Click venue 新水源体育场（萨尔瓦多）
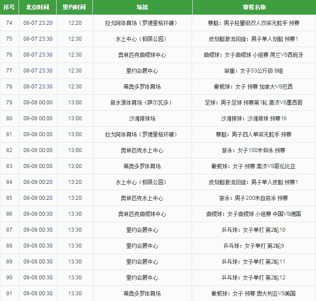Image resolution: width=316 pixels, height=301 pixels. [142, 103]
